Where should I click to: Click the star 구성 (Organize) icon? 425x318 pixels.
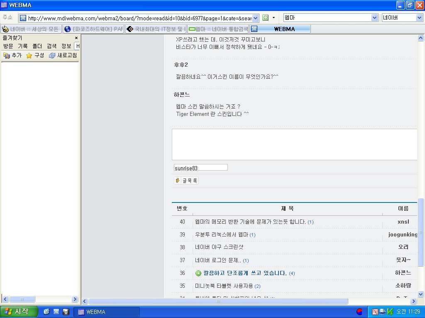[x=29, y=55]
